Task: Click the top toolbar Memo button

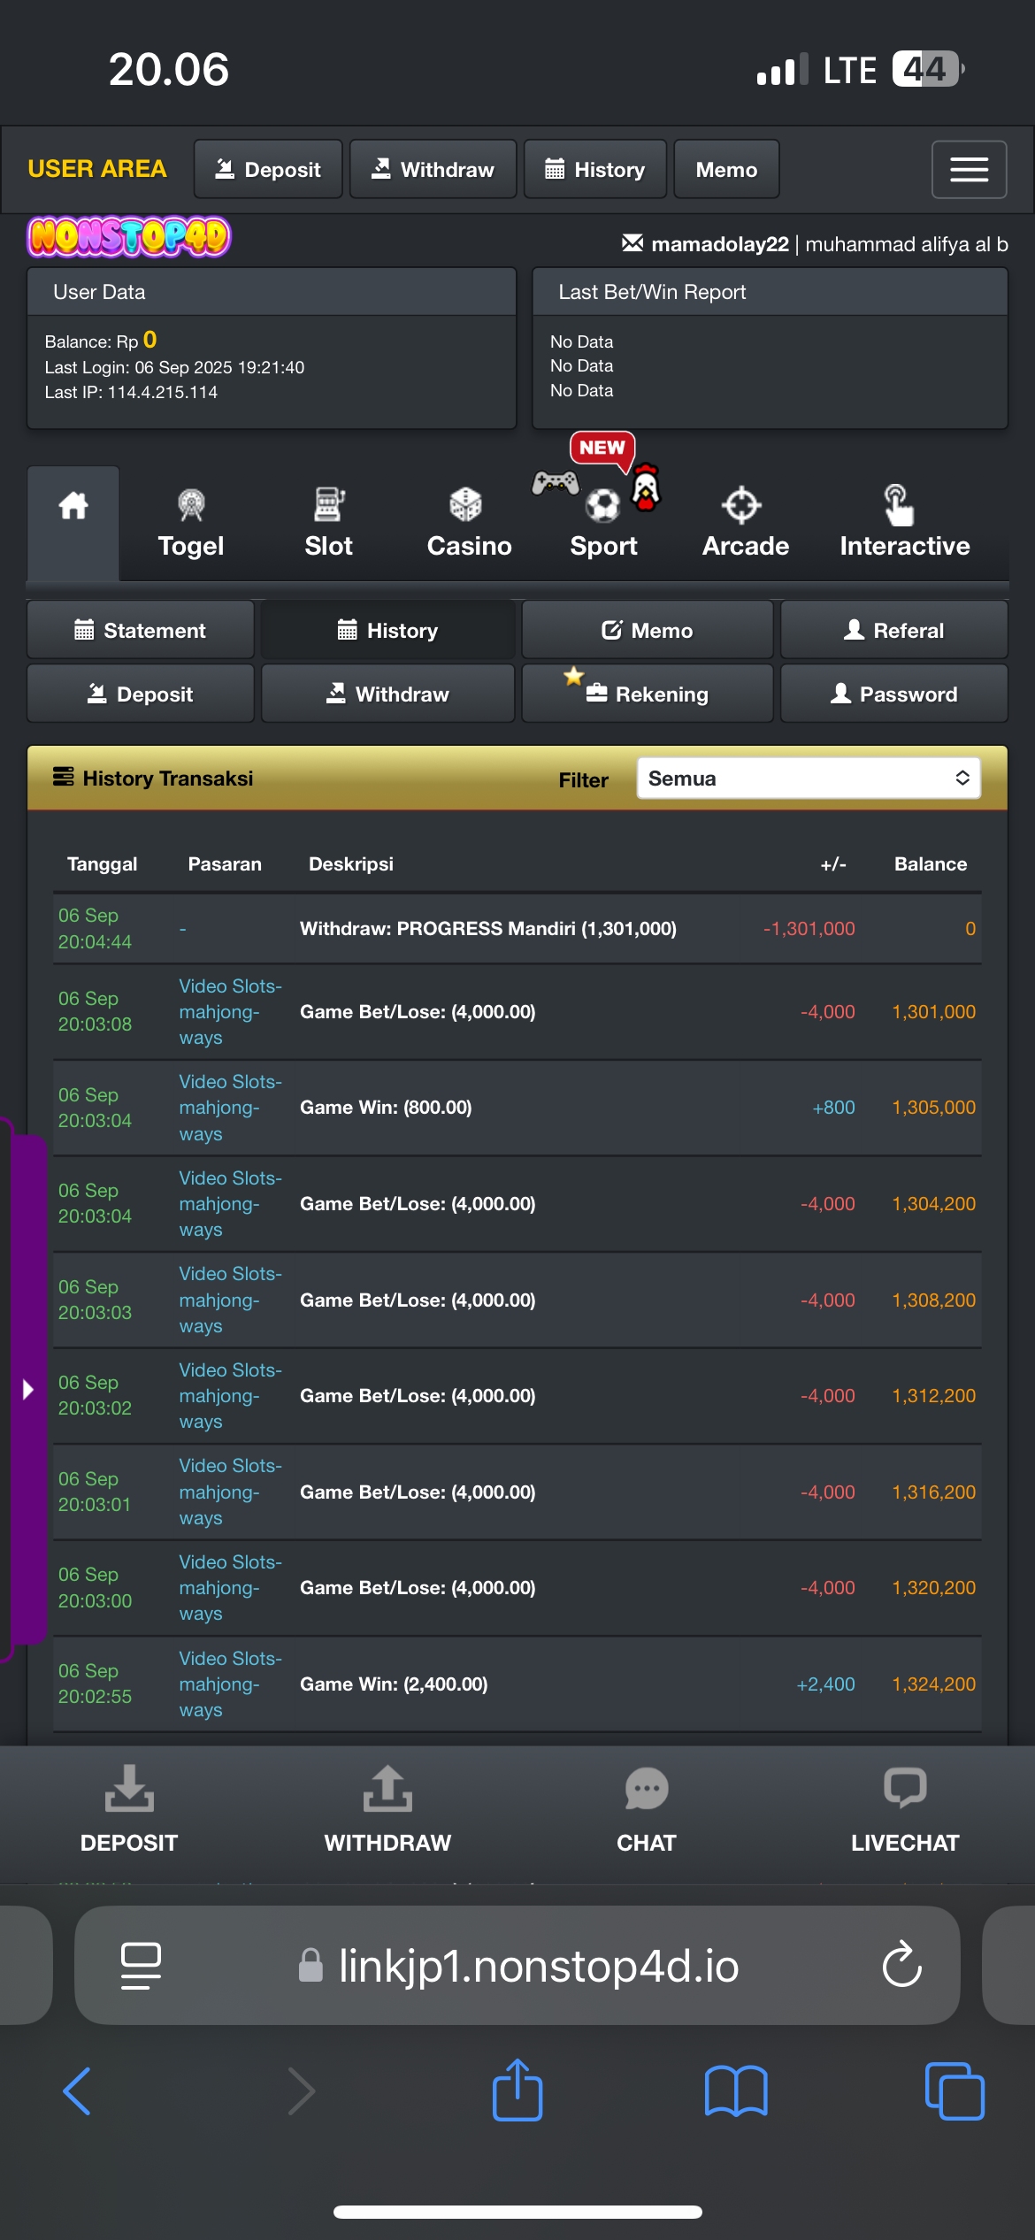Action: click(x=726, y=169)
